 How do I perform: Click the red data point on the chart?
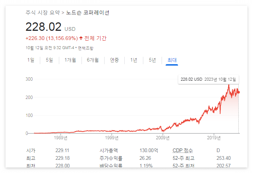[x=239, y=92]
